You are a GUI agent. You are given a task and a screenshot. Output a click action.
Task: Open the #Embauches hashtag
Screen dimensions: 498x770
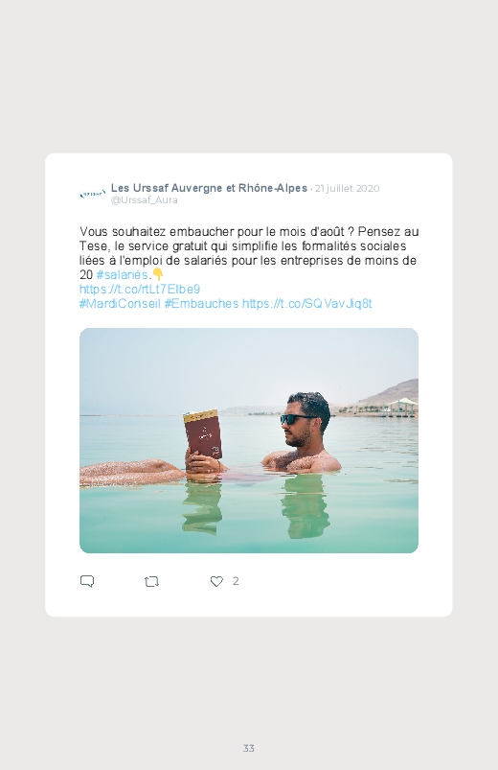201,303
